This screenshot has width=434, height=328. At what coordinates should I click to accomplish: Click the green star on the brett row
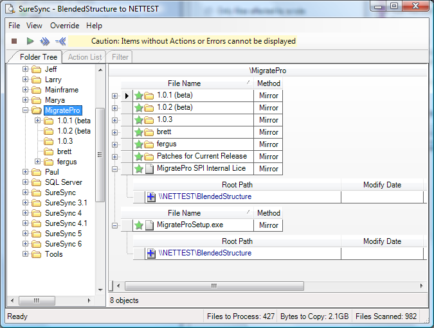(x=138, y=132)
